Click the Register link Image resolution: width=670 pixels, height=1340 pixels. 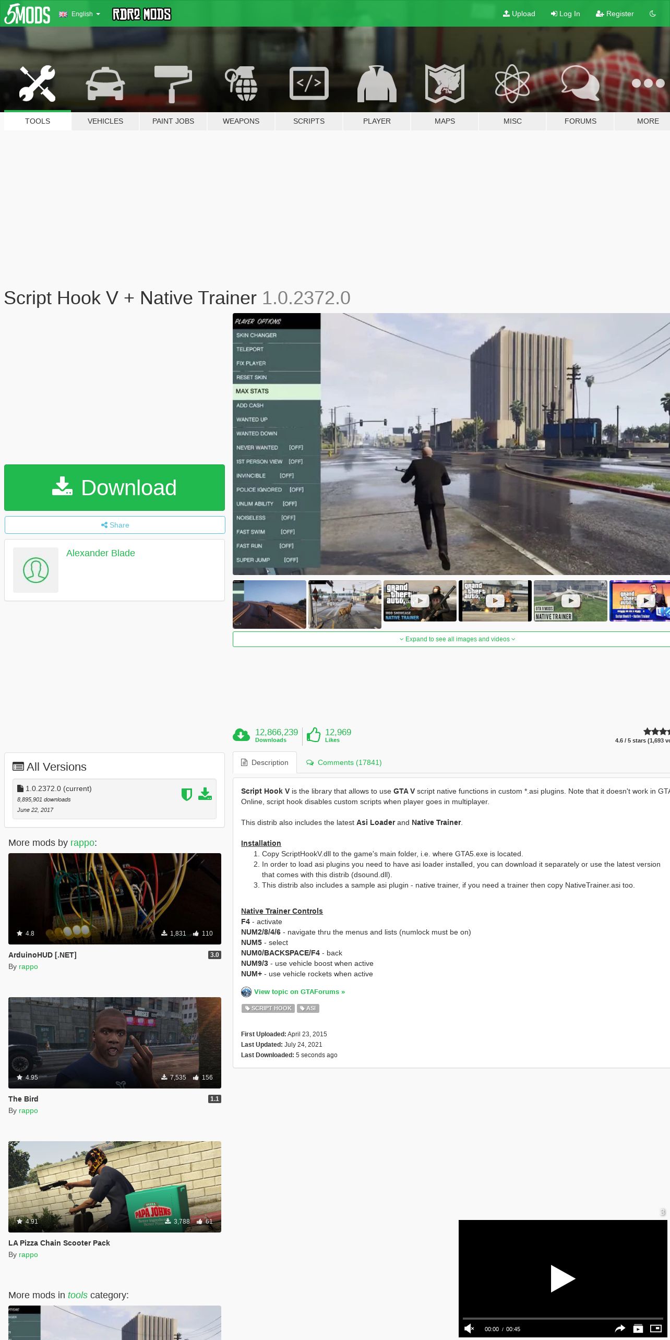(615, 14)
